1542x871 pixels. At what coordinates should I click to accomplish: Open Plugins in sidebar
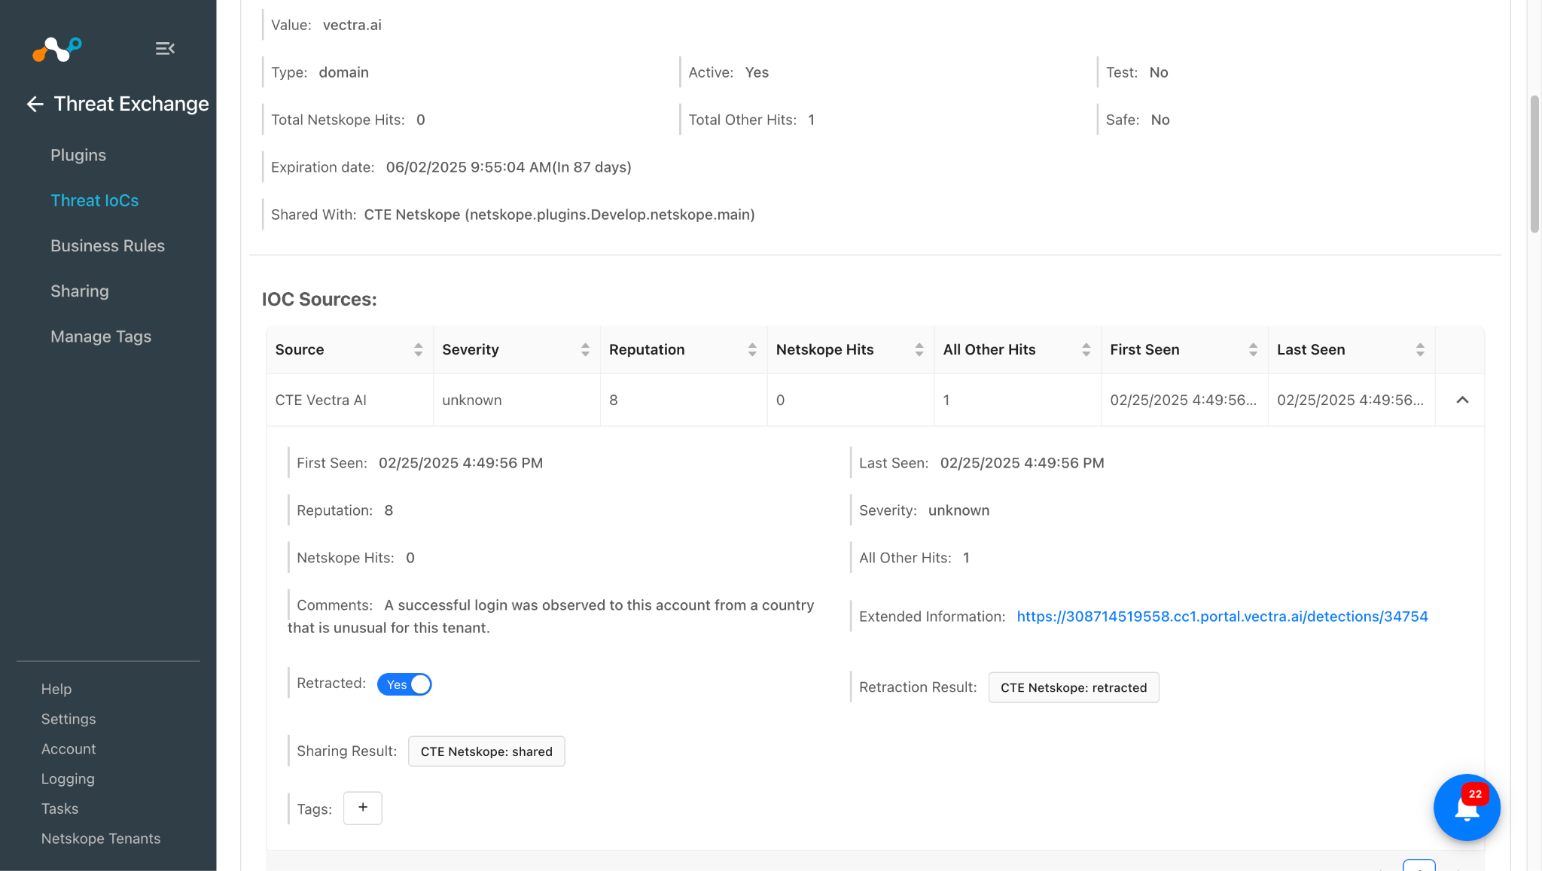coord(78,155)
